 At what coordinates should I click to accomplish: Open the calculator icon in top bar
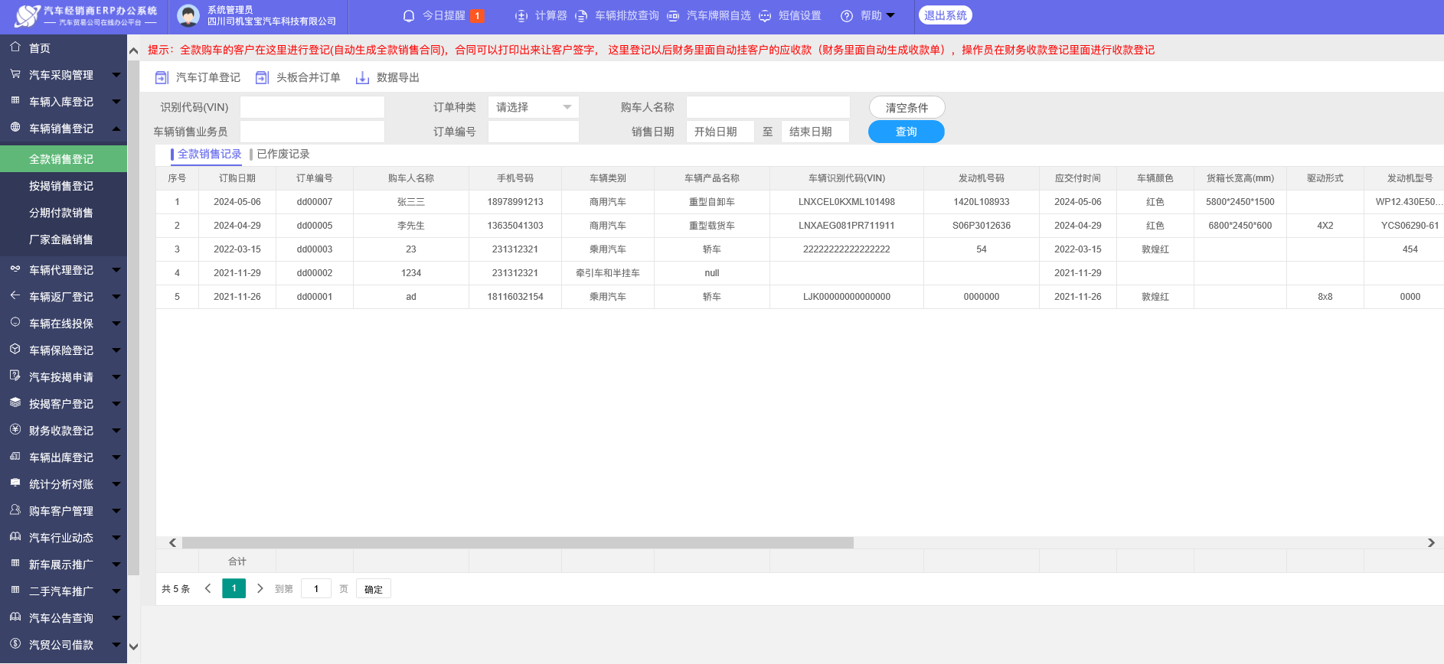pos(521,15)
